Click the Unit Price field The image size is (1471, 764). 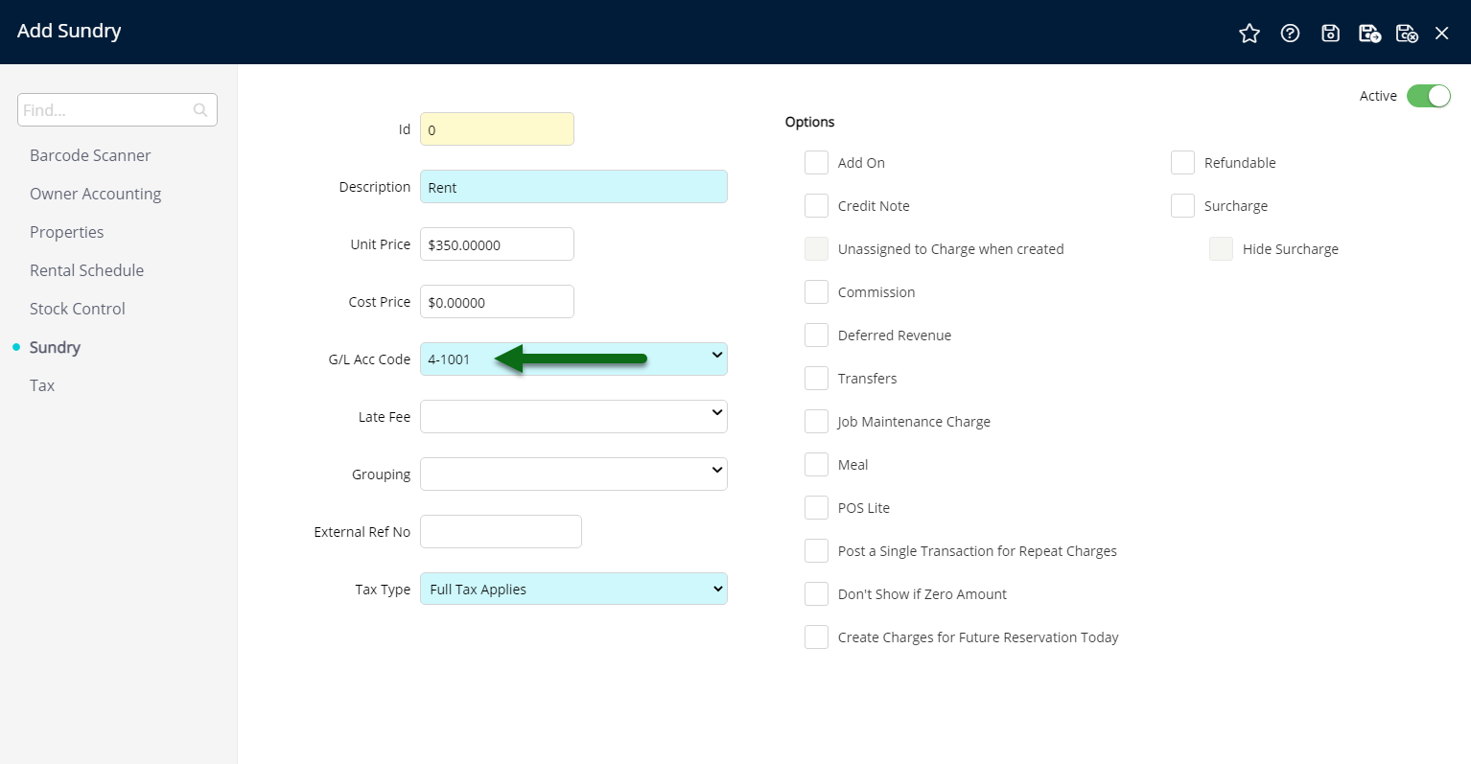click(x=497, y=244)
